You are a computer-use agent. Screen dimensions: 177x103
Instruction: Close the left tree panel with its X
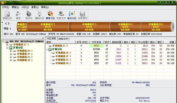coord(43,38)
